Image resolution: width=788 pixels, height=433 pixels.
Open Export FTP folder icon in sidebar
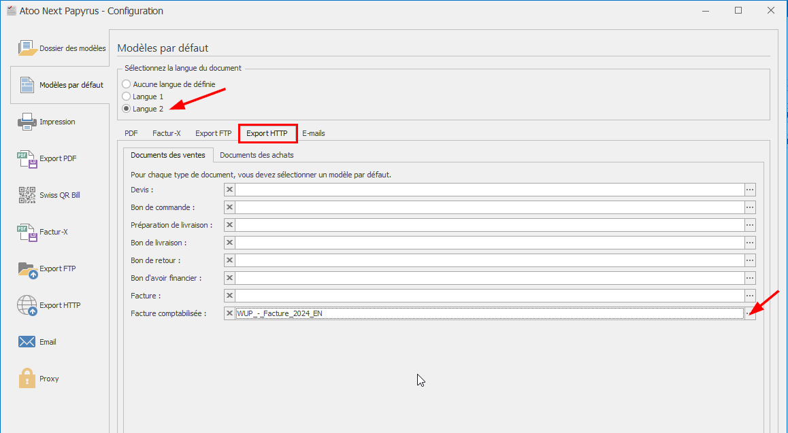click(27, 269)
